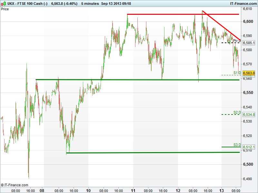Select the S3 D support label
This screenshot has width=258, height=193.
click(237, 145)
